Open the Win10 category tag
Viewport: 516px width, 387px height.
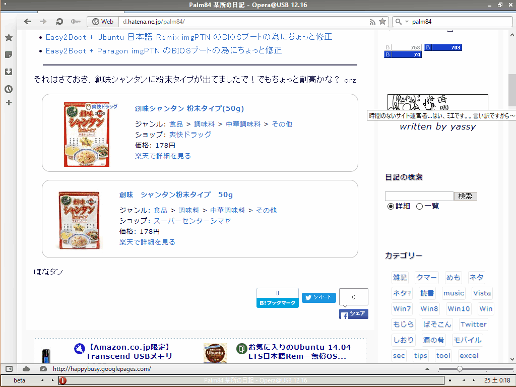pyautogui.click(x=459, y=309)
